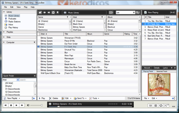
Task: Click the Play button below the track list
Action: (x=42, y=98)
